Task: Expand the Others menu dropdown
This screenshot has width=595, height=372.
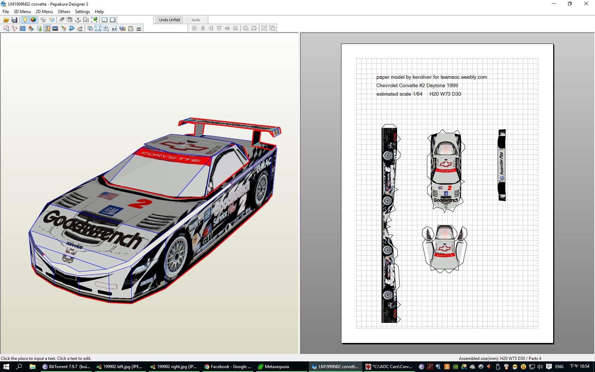Action: pyautogui.click(x=64, y=11)
